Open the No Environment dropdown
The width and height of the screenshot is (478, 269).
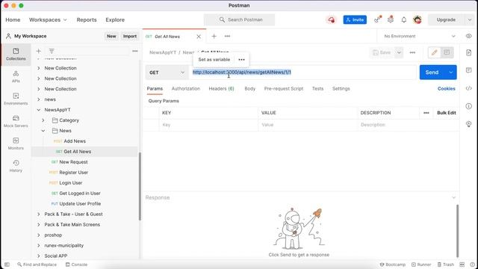420,36
